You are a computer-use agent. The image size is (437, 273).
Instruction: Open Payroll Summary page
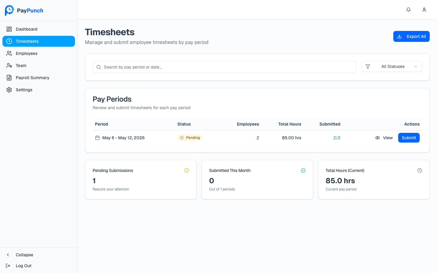point(39,78)
